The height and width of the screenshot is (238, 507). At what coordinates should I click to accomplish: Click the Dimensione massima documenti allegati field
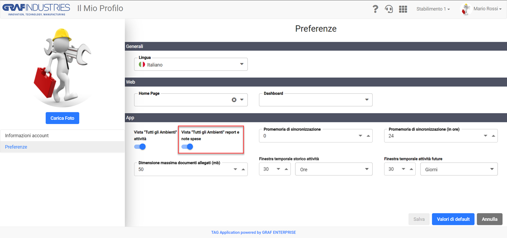point(191,169)
